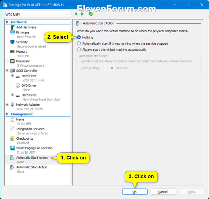Select the DVD Drive item
The width and height of the screenshot is (209, 199).
tap(29, 86)
